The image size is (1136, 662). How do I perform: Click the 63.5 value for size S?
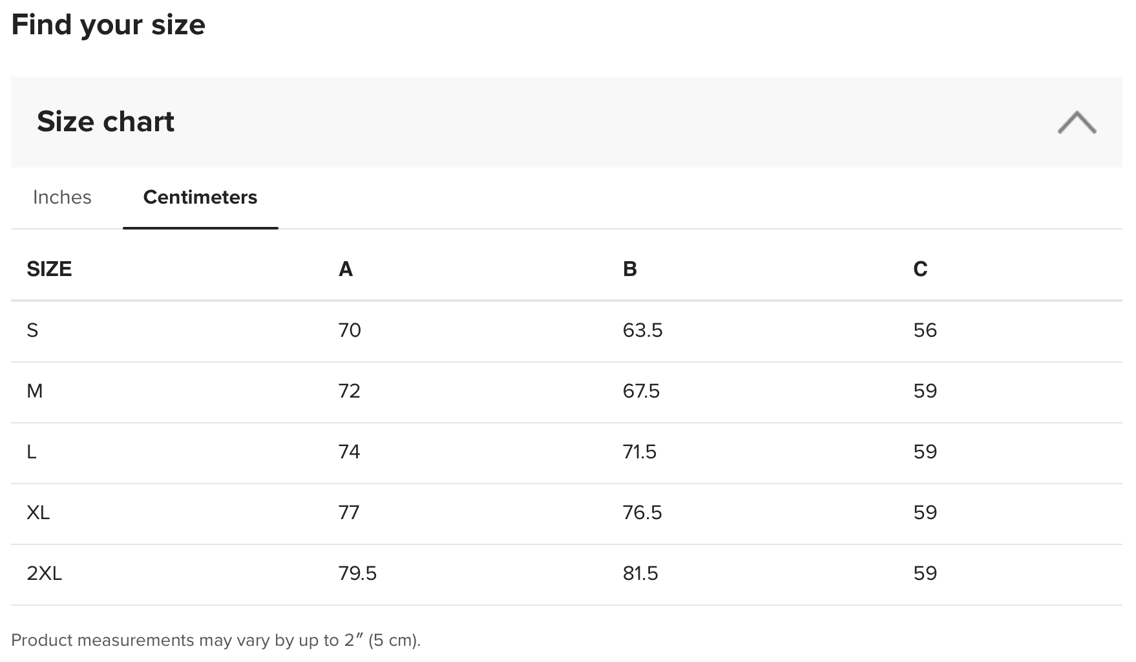point(643,330)
